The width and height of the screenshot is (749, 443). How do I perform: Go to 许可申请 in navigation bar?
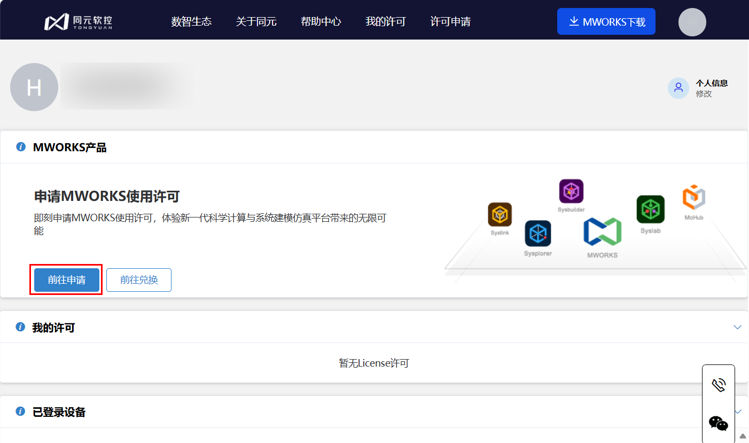(450, 22)
